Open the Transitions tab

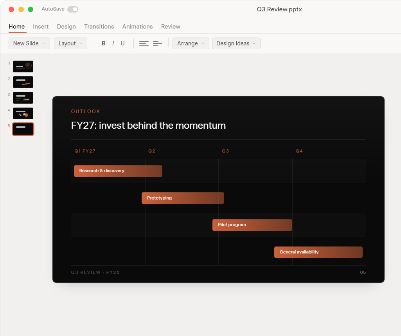pos(99,27)
